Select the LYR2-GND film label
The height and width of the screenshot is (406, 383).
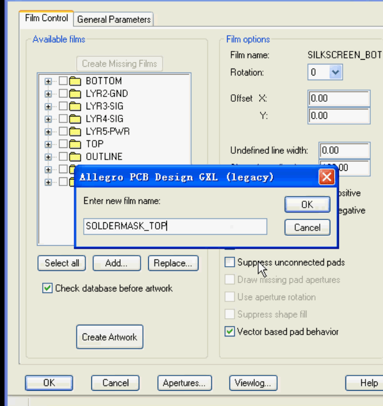click(107, 94)
